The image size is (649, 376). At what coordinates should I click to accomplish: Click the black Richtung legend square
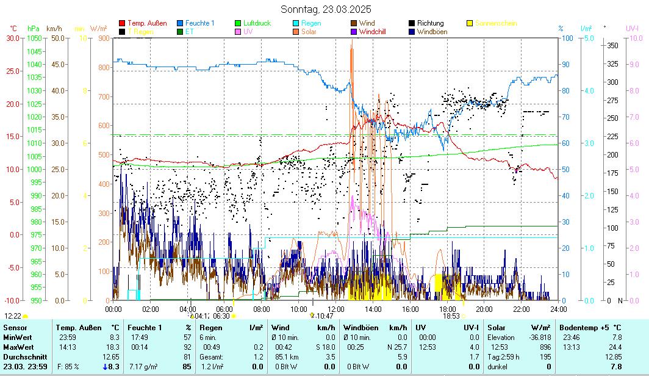412,23
